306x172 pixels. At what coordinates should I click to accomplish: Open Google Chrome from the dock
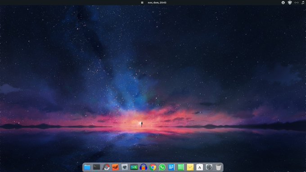[153, 167]
